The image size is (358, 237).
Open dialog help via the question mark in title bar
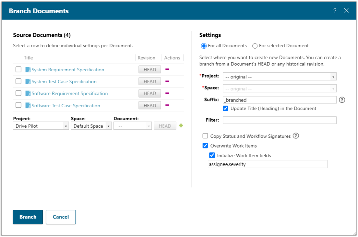click(335, 10)
